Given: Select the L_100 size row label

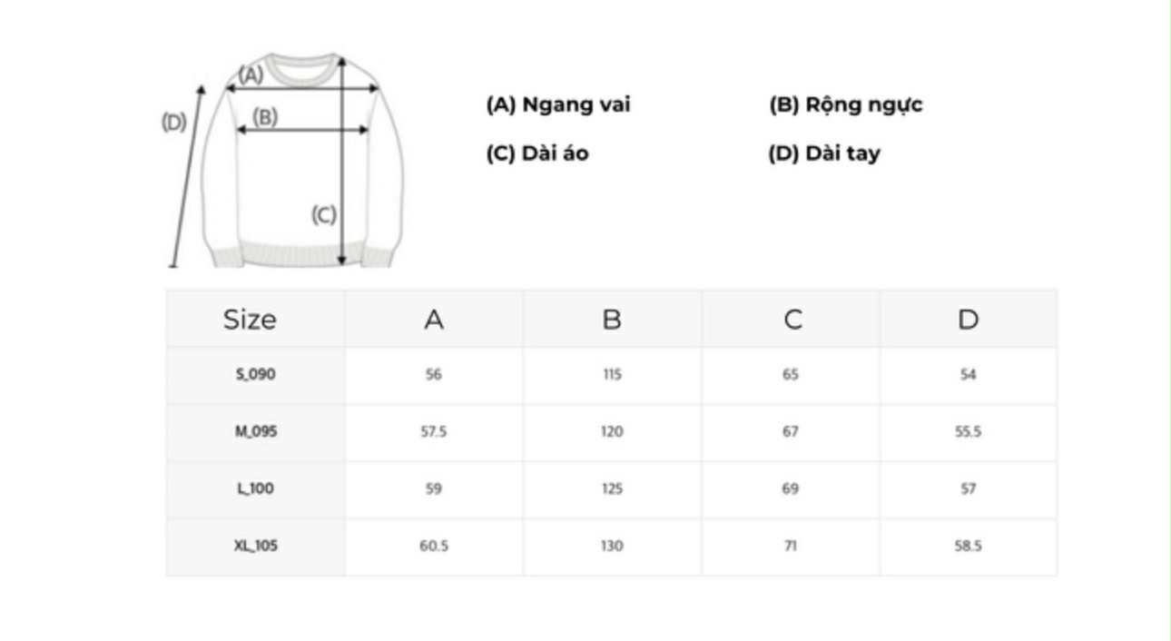Looking at the screenshot, I should (x=255, y=488).
